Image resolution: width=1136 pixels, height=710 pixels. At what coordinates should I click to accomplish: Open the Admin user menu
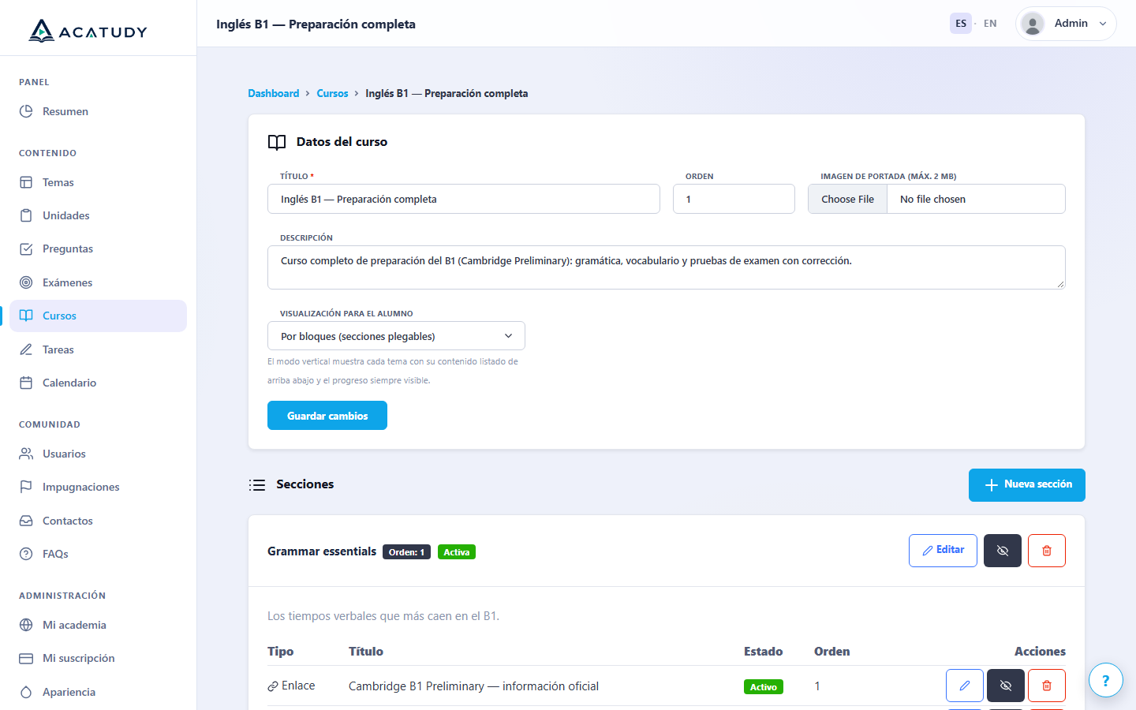1066,24
